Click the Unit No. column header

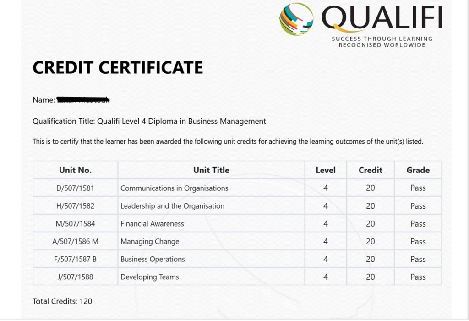(76, 170)
